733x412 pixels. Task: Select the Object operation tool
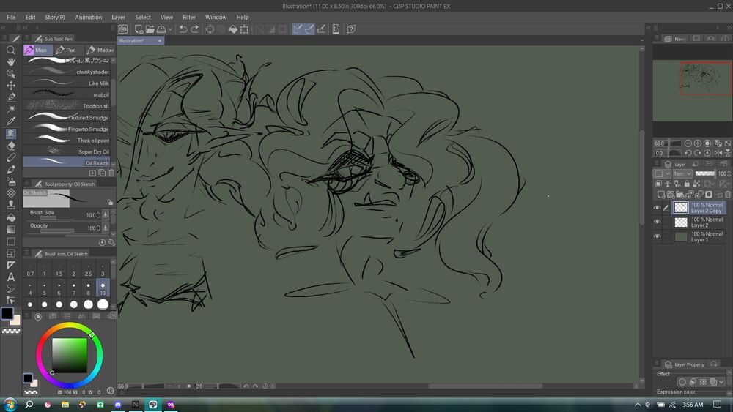[11, 73]
